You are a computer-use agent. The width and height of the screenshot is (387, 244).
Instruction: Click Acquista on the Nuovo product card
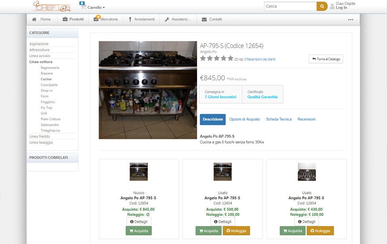click(139, 231)
